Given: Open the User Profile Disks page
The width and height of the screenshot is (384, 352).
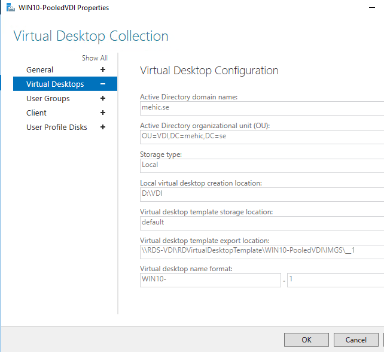Looking at the screenshot, I should tap(57, 128).
